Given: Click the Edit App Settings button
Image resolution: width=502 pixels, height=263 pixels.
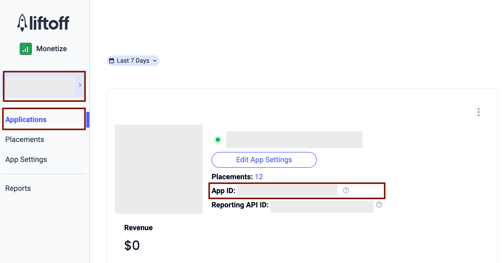Looking at the screenshot, I should click(264, 160).
